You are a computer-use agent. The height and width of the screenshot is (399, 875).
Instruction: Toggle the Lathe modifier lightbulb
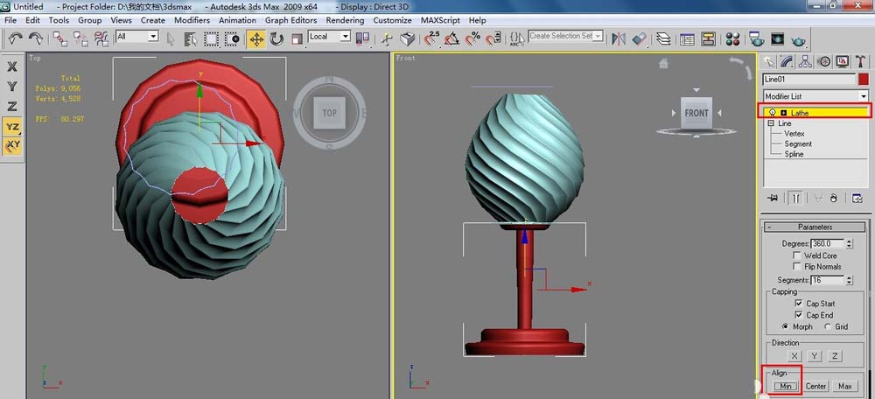click(773, 113)
